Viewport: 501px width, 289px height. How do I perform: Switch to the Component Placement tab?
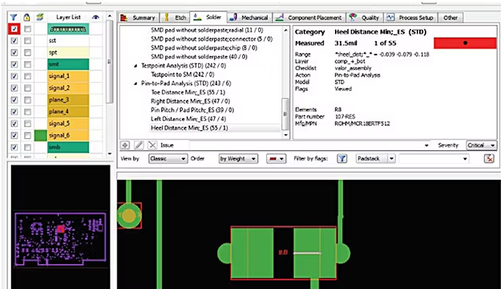309,18
